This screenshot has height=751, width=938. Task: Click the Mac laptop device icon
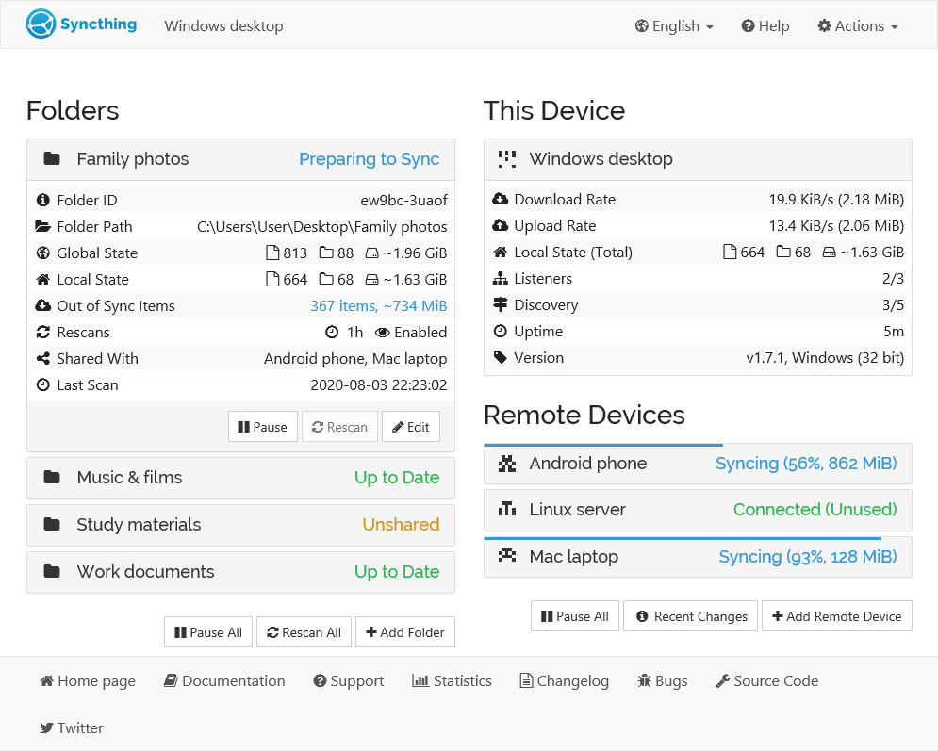pos(508,556)
